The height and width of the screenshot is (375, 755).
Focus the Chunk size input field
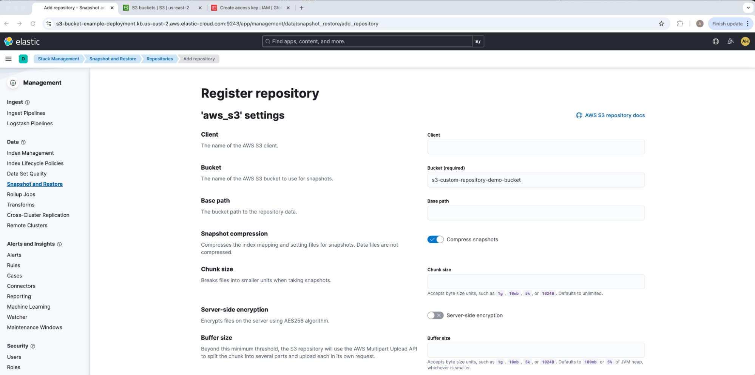[x=536, y=282]
